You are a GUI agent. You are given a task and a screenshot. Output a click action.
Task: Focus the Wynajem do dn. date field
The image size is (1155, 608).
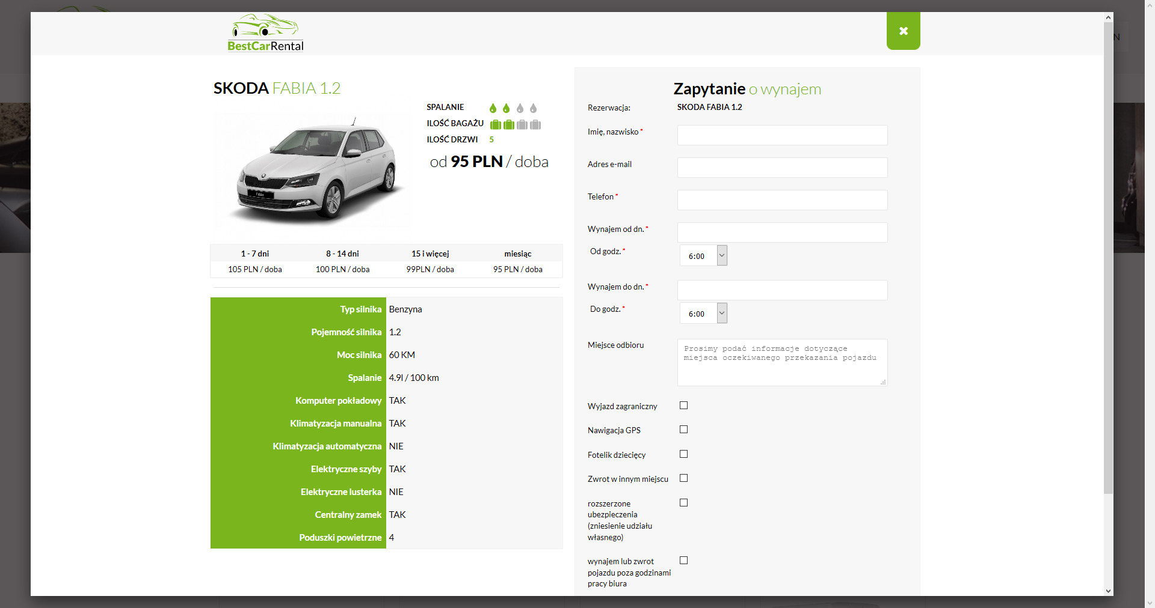(782, 290)
